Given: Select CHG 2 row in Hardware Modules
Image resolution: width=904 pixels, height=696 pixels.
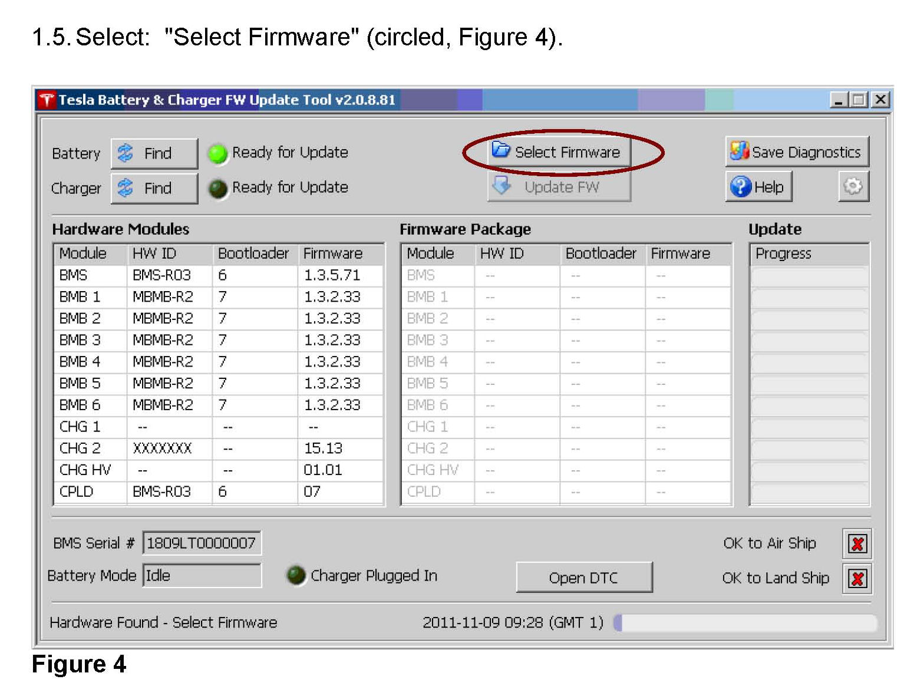Looking at the screenshot, I should point(218,449).
